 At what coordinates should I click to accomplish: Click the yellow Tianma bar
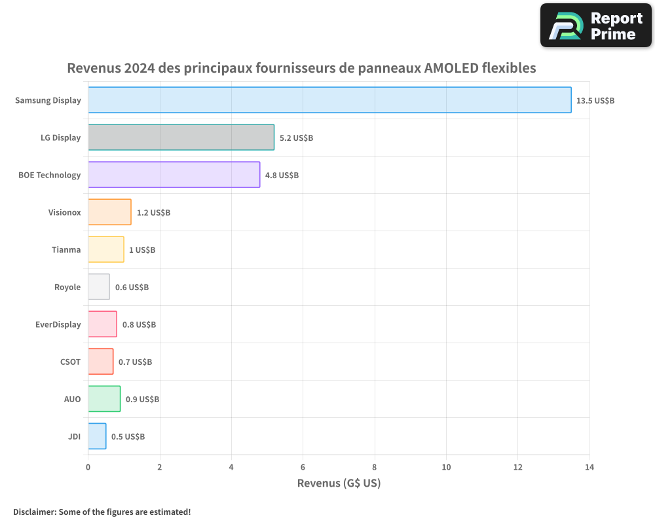[106, 250]
